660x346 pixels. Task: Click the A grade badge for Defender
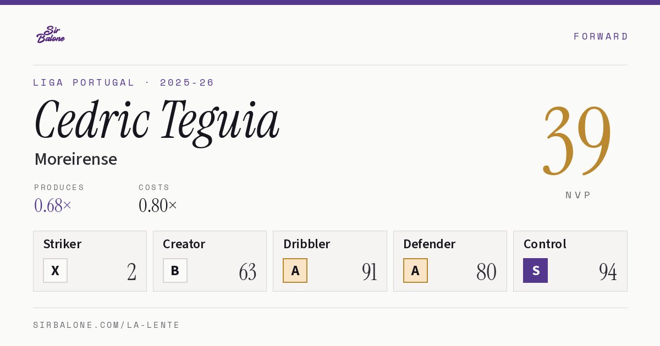[x=415, y=271]
